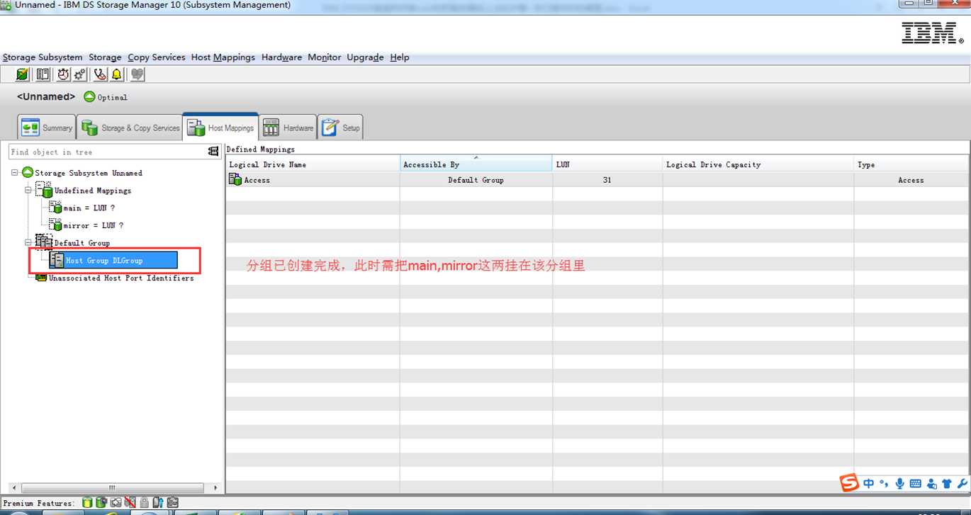Click the tree panel horizontal scrollbar thumb
Image resolution: width=971 pixels, height=515 pixels.
tap(111, 488)
